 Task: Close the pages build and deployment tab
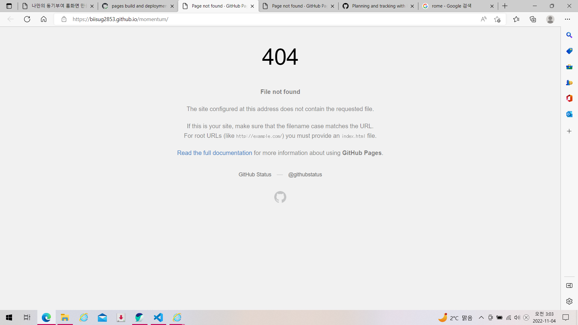[x=172, y=6]
